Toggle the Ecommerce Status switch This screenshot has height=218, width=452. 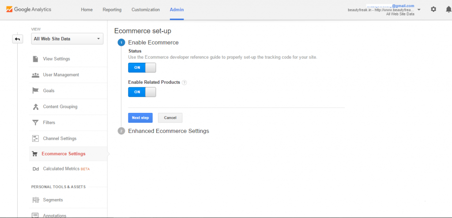pos(142,68)
